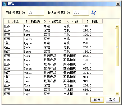Click the 取消 button
The height and width of the screenshot is (106, 123).
(113, 100)
